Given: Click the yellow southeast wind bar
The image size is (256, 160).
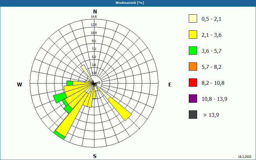Looking at the screenshot, I should [x=120, y=109].
